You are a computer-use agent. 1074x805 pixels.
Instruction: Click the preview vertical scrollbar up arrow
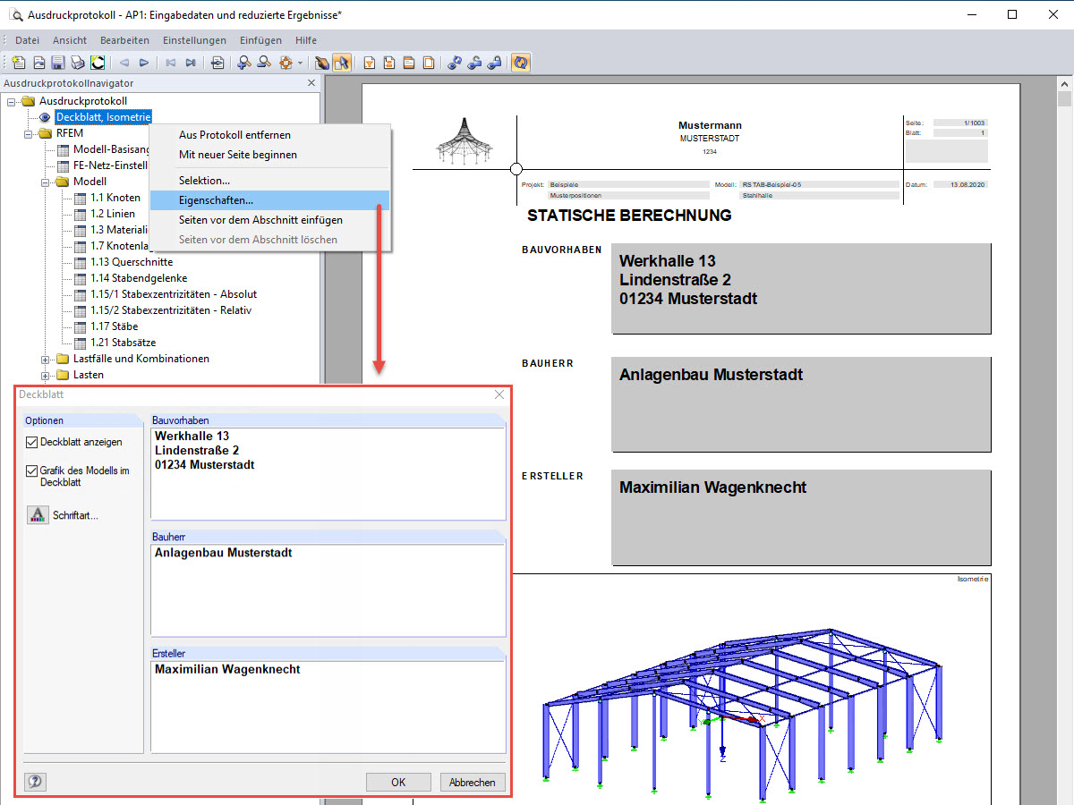(x=1064, y=82)
